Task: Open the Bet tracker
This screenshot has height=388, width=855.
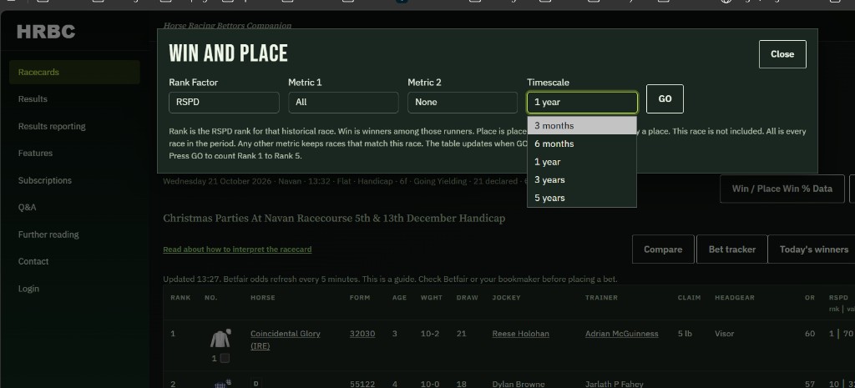Action: pyautogui.click(x=731, y=249)
